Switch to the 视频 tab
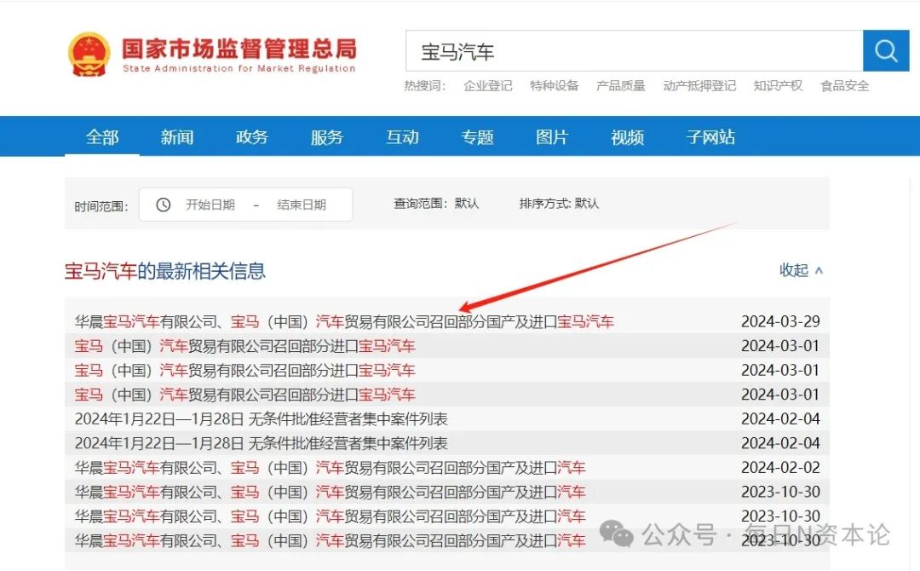The height and width of the screenshot is (571, 920). pyautogui.click(x=627, y=136)
